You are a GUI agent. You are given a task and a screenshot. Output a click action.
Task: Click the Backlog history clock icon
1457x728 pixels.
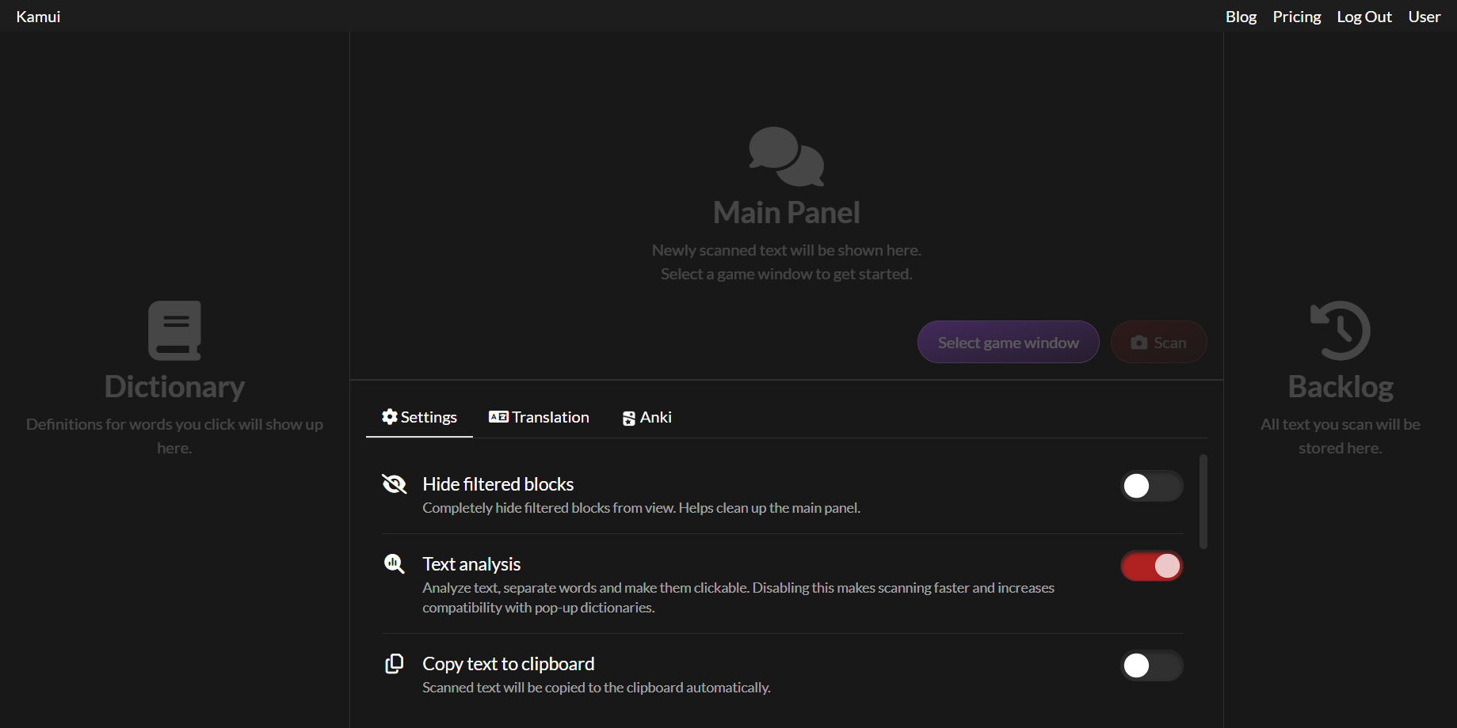pyautogui.click(x=1340, y=330)
